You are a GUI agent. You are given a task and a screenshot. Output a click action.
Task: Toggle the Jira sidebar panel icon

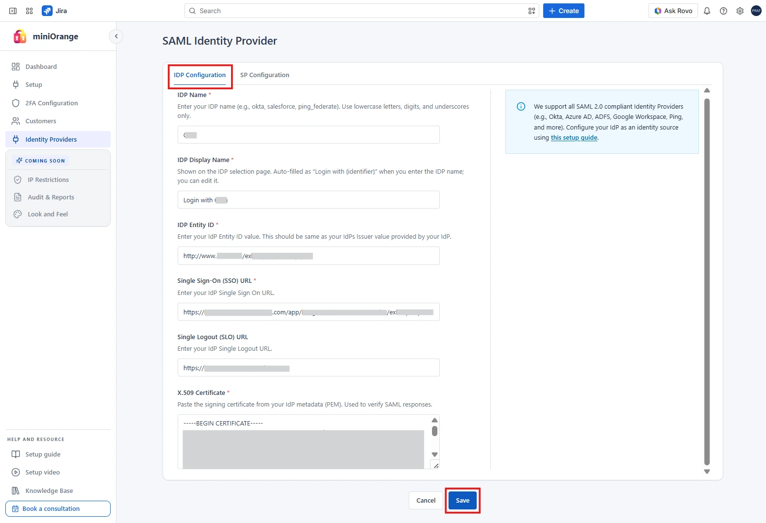13,11
